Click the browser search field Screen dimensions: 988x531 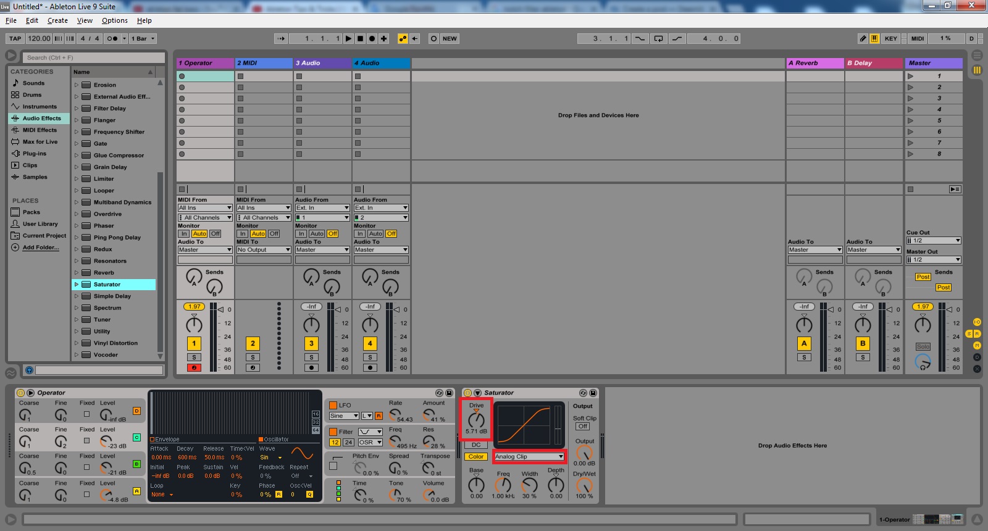pos(94,57)
